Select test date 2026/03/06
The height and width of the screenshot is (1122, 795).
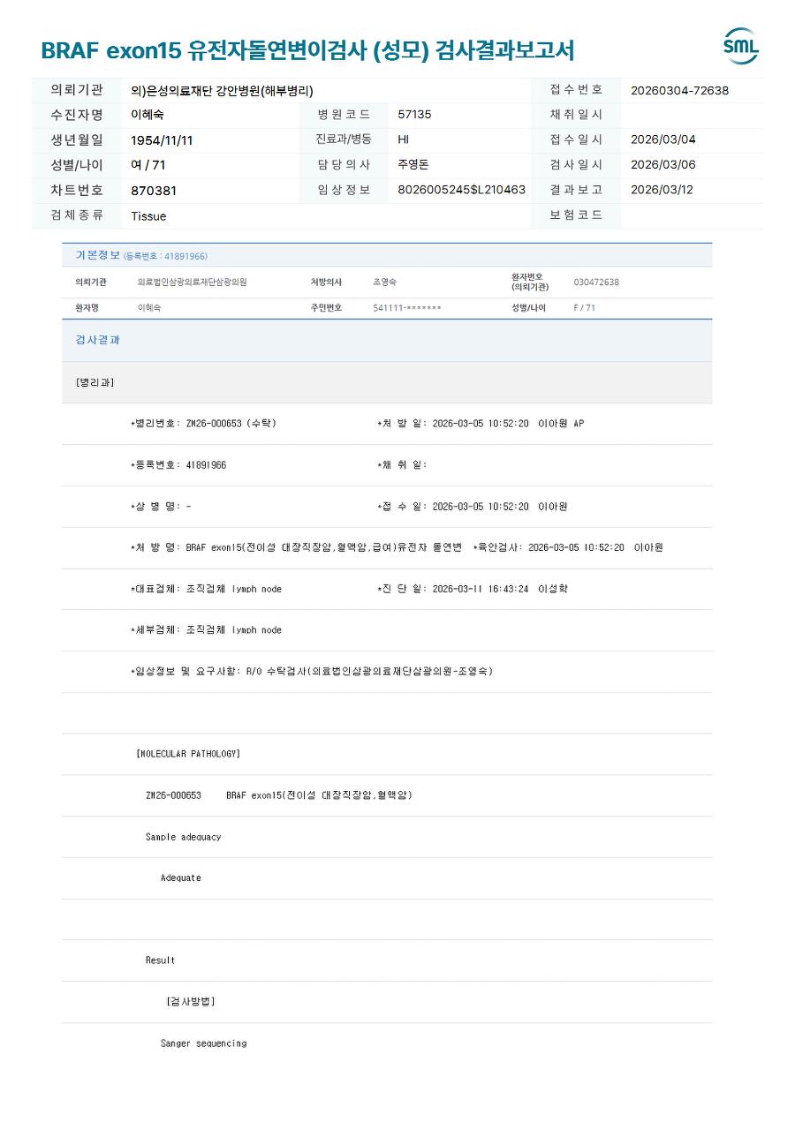pos(662,165)
